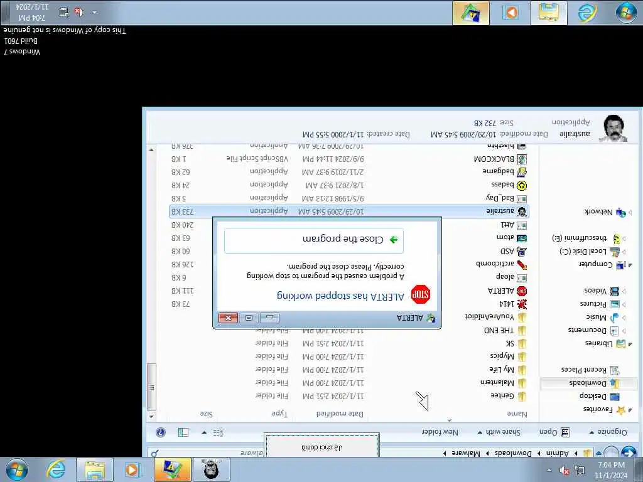643x482 pixels.
Task: Select the Malantern folder name
Action: pyautogui.click(x=497, y=383)
